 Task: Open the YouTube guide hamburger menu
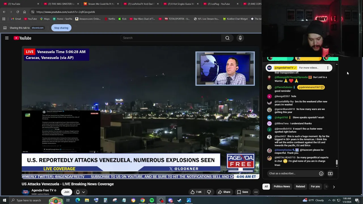coord(7,38)
